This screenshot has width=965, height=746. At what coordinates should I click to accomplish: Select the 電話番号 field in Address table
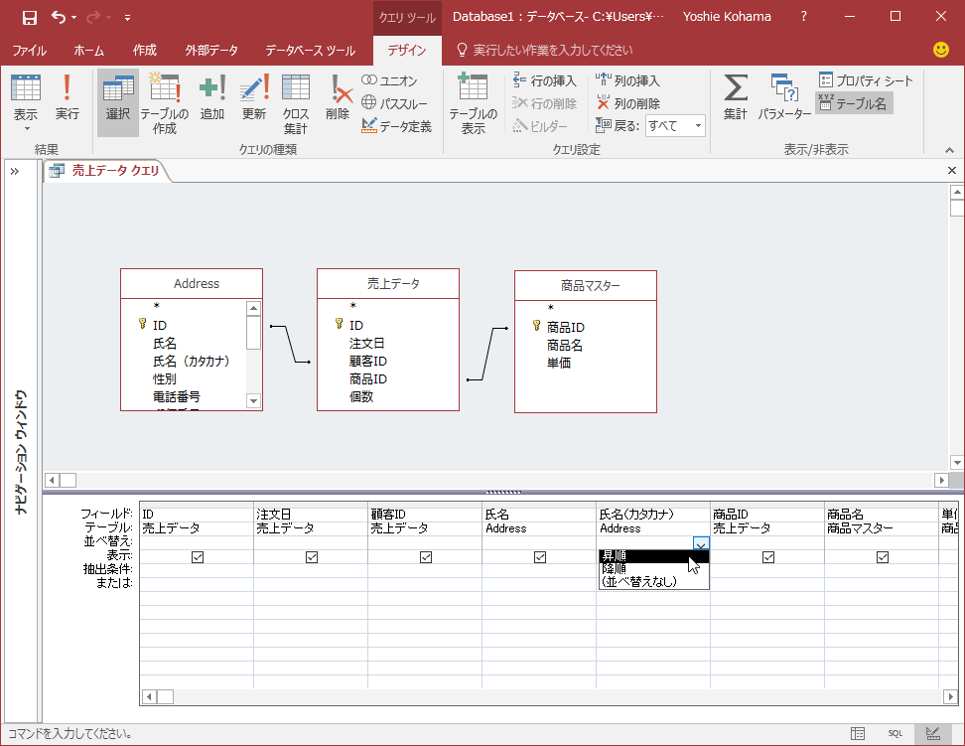click(x=177, y=397)
